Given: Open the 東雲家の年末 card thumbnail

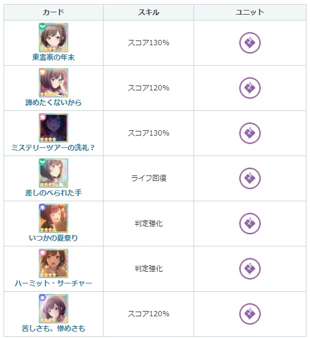Looking at the screenshot, I should [54, 38].
